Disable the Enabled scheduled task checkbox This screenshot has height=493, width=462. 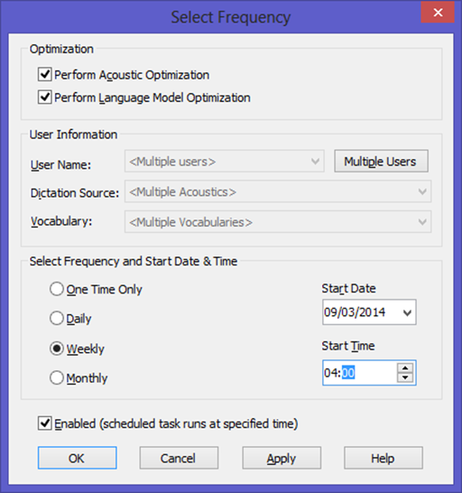[x=44, y=423]
